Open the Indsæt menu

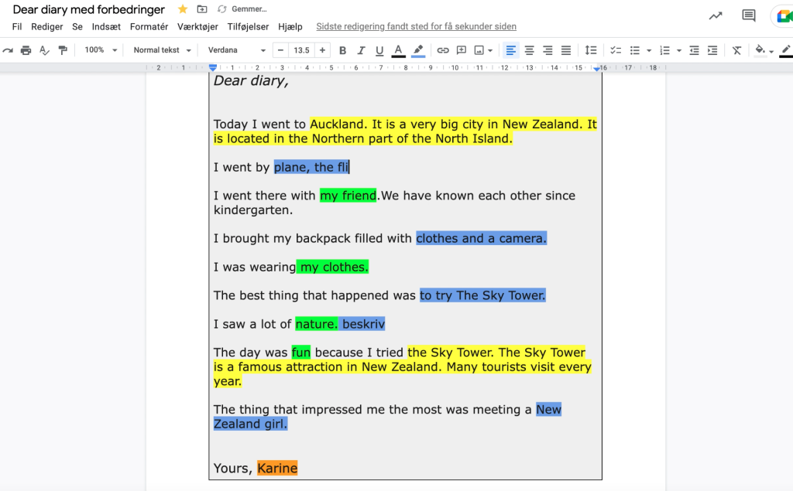(x=106, y=26)
